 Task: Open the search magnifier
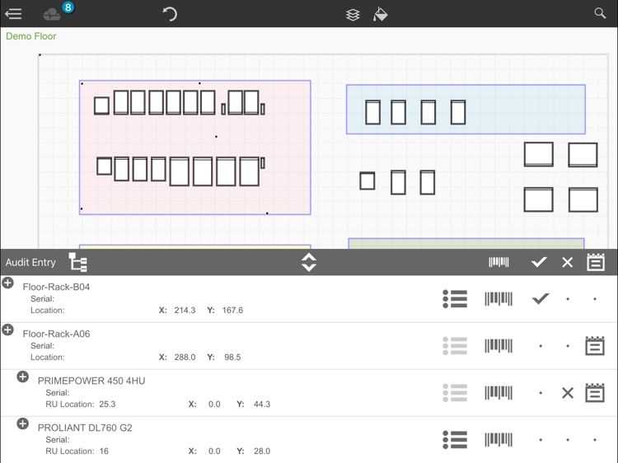pos(600,13)
